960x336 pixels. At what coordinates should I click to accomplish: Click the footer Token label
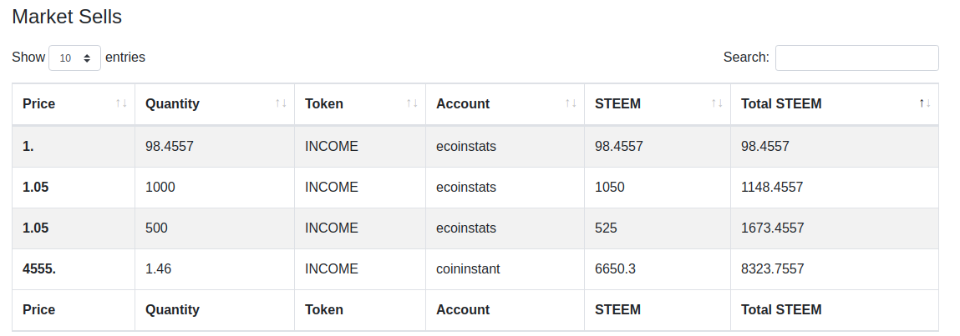[324, 309]
